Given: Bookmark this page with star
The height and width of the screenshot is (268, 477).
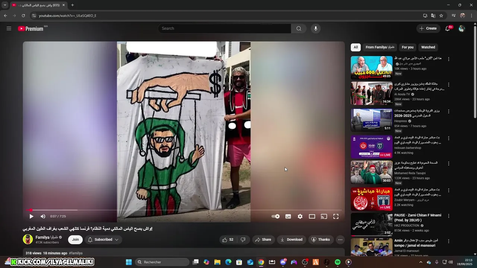Looking at the screenshot, I should [441, 16].
